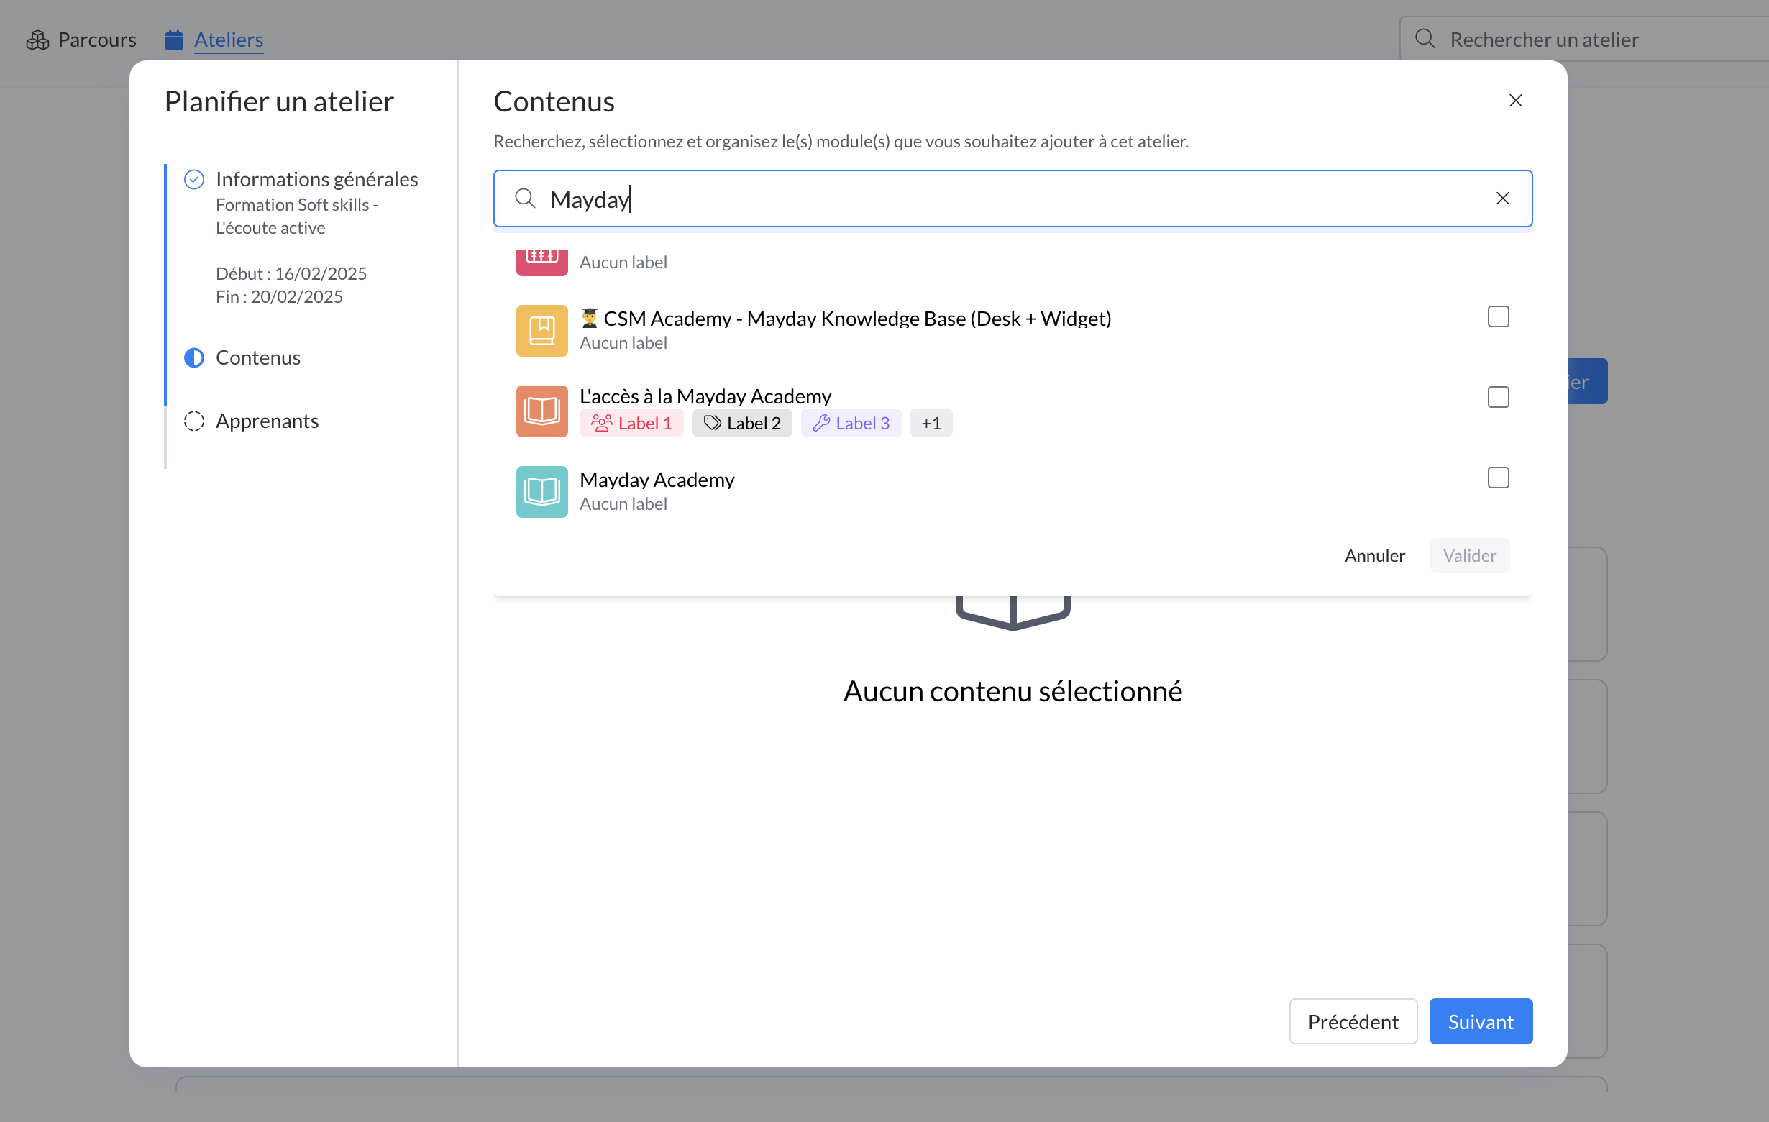
Task: Check the CSM Academy Mayday Knowledge Base checkbox
Action: click(1497, 316)
